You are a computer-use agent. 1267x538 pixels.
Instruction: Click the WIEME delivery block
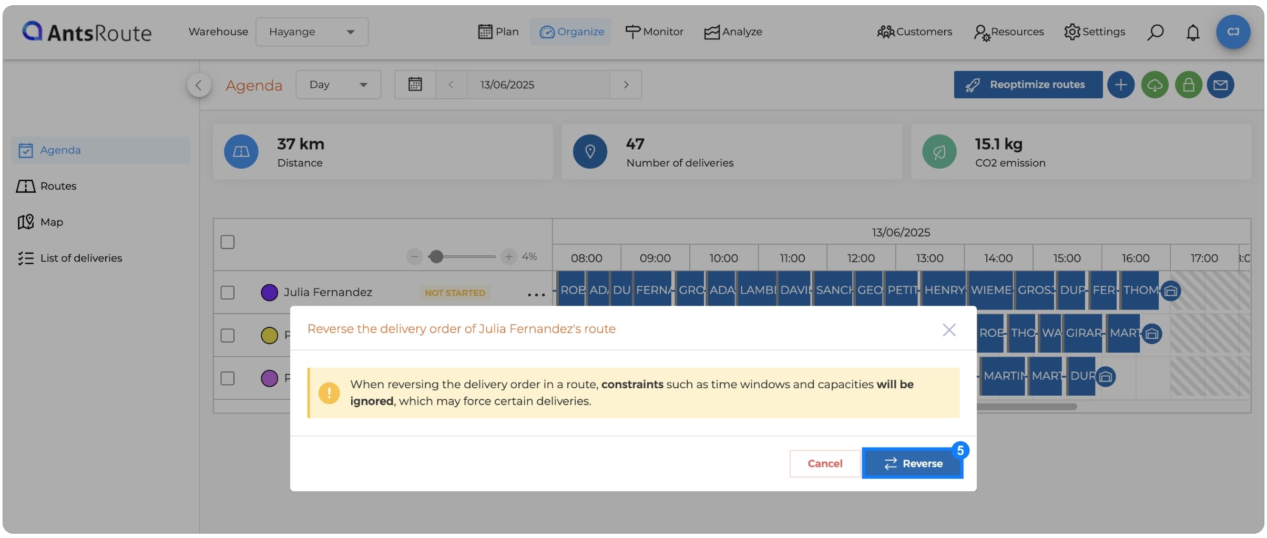(990, 289)
